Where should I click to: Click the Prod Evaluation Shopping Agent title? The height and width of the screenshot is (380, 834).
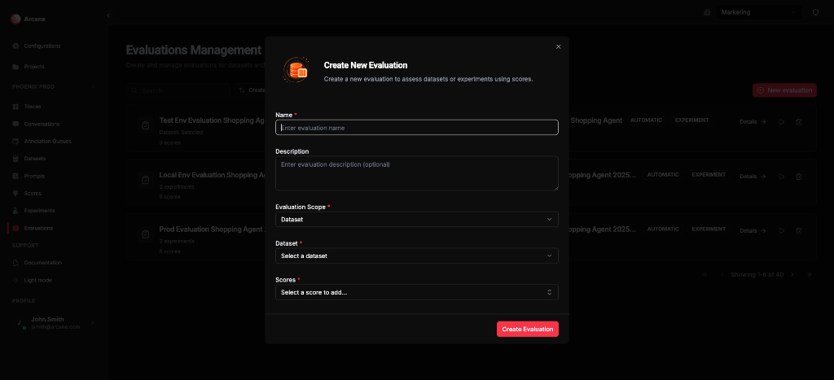(x=212, y=229)
